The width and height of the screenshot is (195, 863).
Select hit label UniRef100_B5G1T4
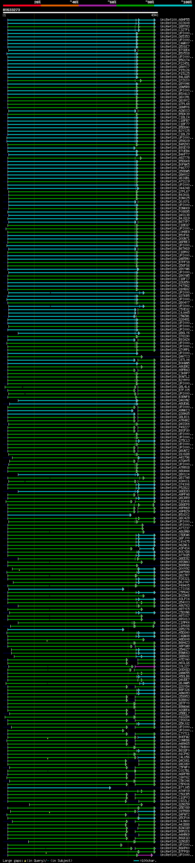175,60
